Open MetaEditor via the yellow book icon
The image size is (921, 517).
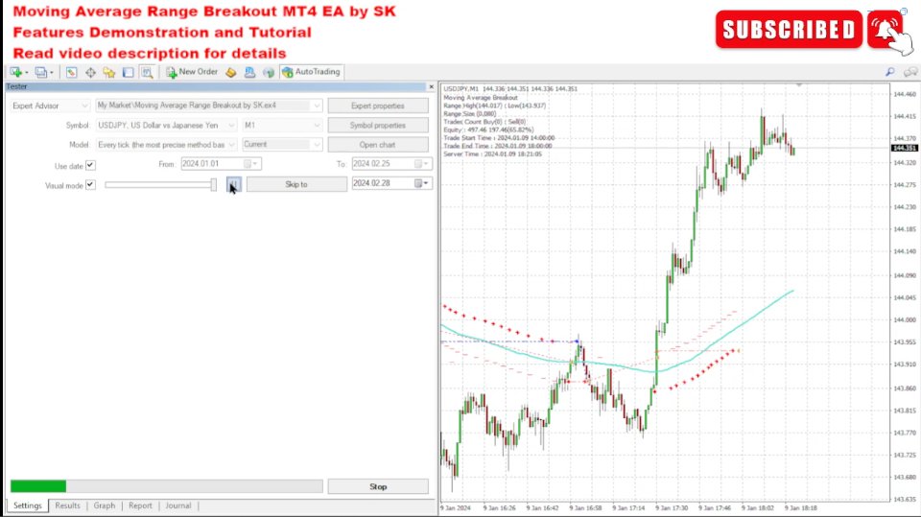(231, 72)
